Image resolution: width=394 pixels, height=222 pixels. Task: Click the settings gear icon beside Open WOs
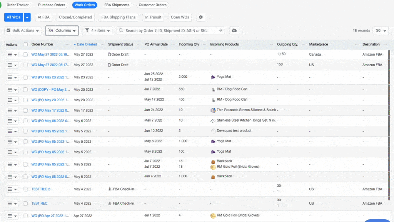pyautogui.click(x=200, y=17)
